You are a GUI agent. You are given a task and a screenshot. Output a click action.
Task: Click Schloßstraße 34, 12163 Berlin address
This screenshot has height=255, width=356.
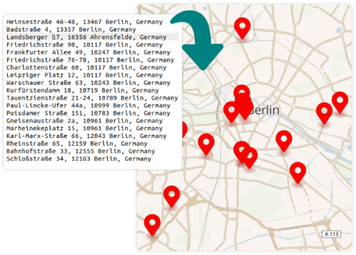tap(79, 159)
